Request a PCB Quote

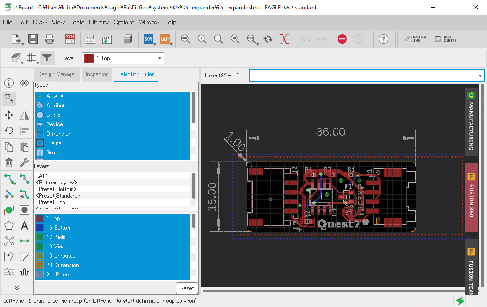(446, 39)
